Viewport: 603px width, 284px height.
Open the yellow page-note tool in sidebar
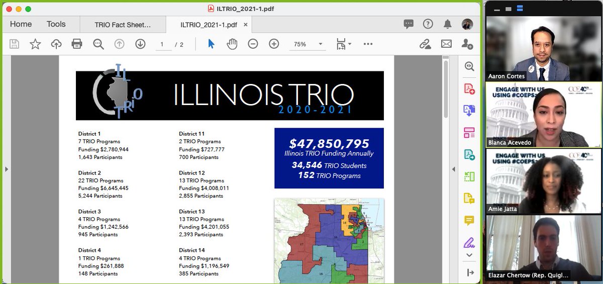click(x=469, y=199)
